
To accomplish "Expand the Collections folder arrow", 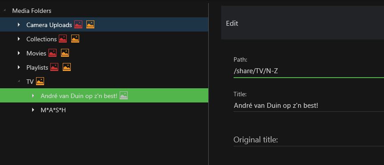I will (19, 39).
